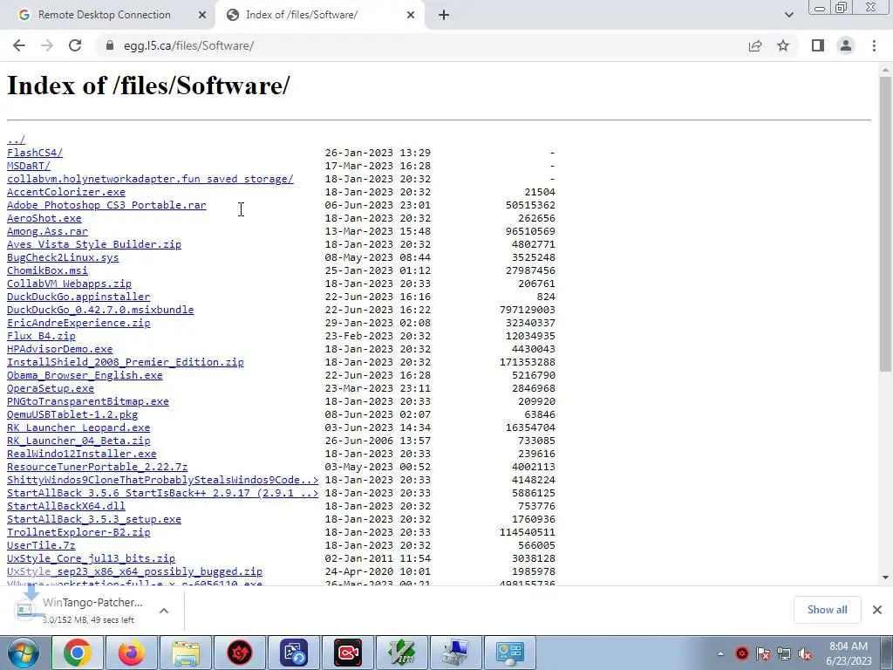
Task: Open the gVim taskbar icon
Action: pos(402,653)
